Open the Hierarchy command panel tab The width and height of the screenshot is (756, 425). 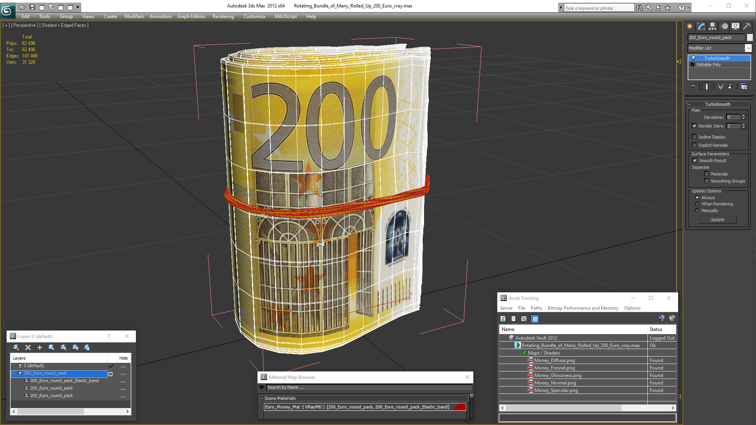click(x=713, y=26)
